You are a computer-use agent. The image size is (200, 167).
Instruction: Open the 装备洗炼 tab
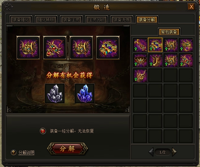point(122,19)
